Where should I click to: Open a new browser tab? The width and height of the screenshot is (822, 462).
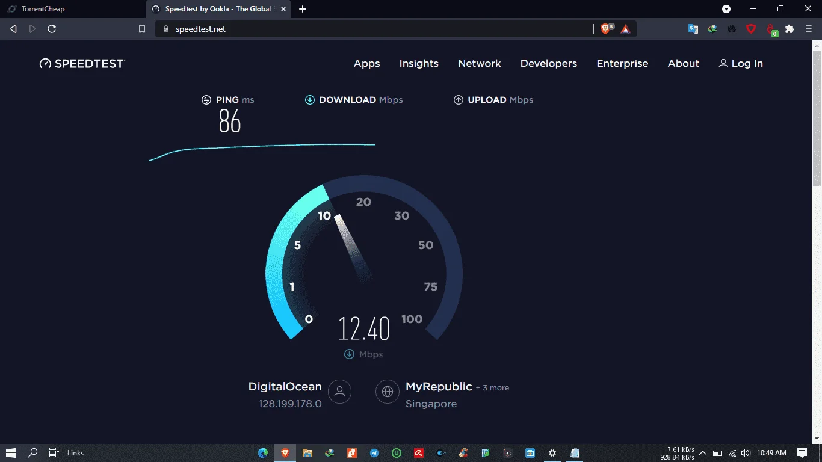point(303,9)
